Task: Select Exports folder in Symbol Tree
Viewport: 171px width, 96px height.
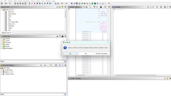Action: point(8,41)
